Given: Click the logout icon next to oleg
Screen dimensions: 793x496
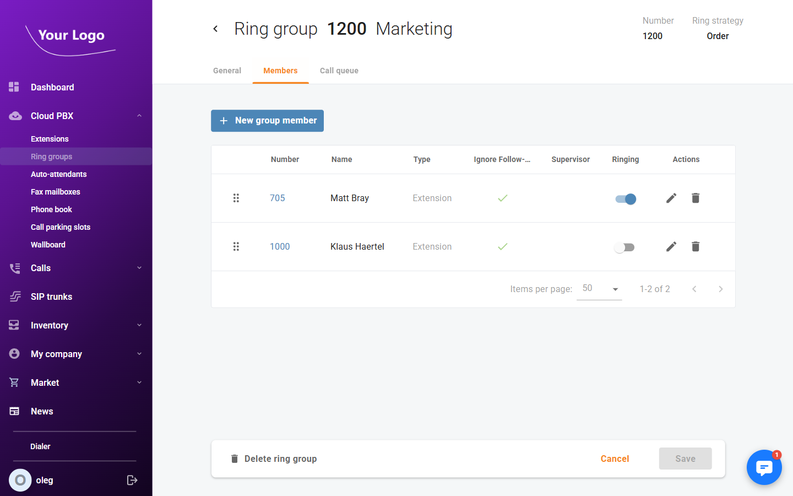Looking at the screenshot, I should pyautogui.click(x=132, y=480).
